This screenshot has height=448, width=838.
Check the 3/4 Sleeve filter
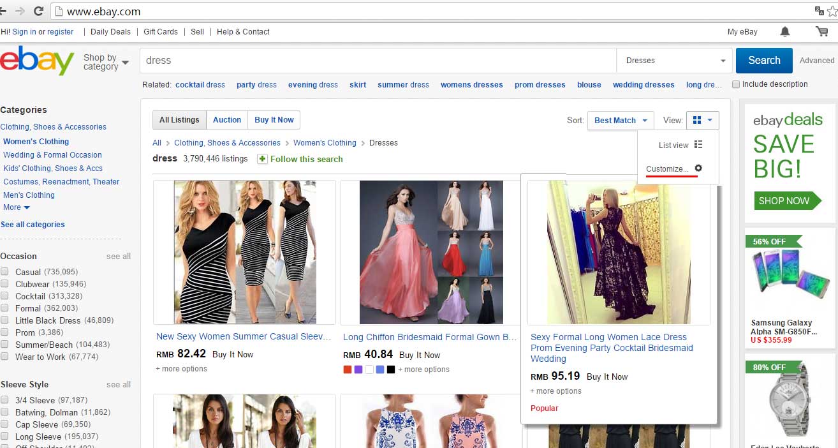click(x=4, y=400)
